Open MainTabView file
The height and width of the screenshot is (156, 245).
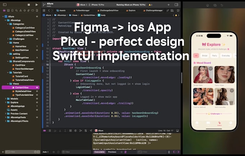click(20, 50)
